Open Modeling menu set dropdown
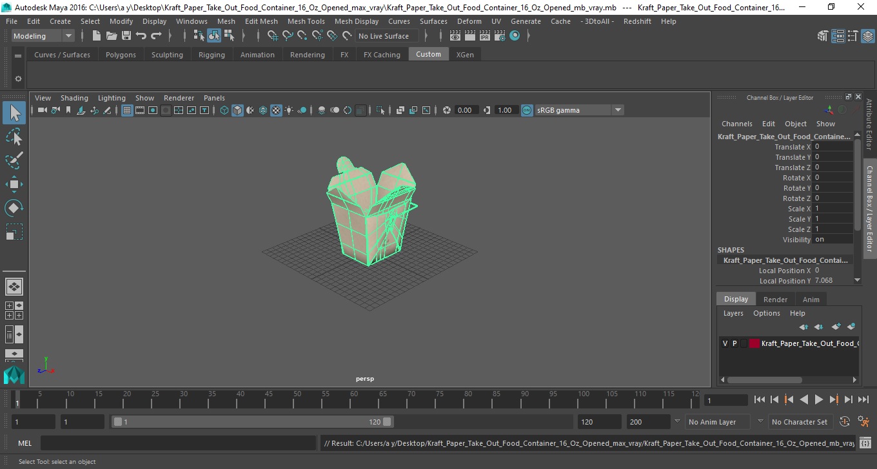The image size is (877, 469). 43,36
